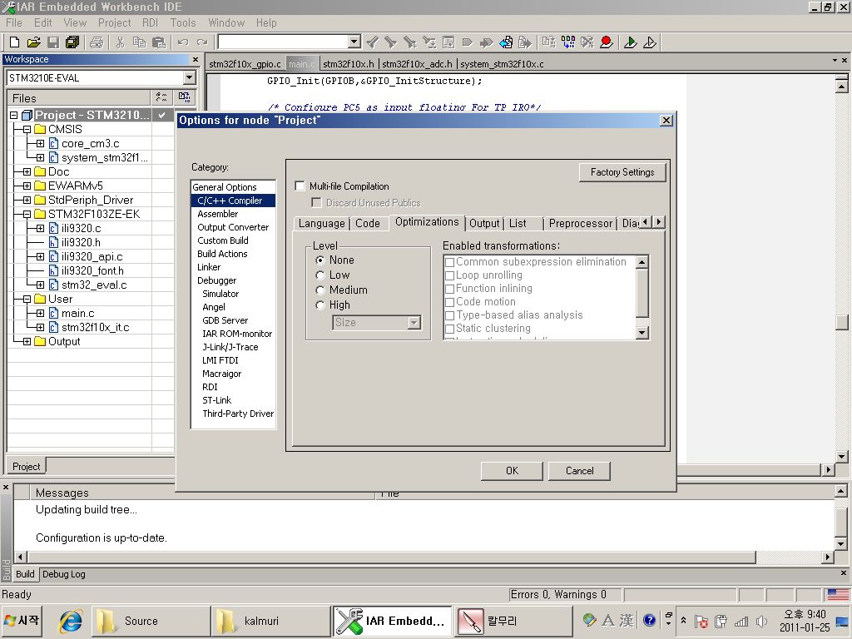Click the Save floppy disk icon
The height and width of the screenshot is (639, 852).
[x=53, y=42]
